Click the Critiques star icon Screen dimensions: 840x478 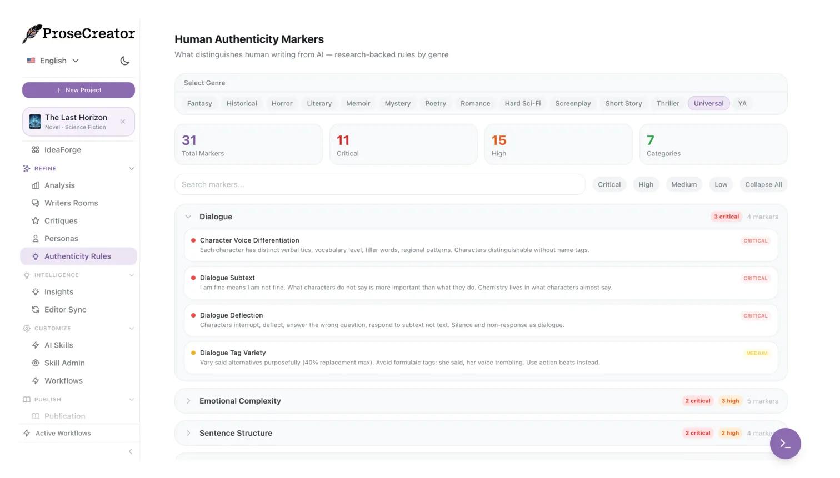click(x=36, y=221)
